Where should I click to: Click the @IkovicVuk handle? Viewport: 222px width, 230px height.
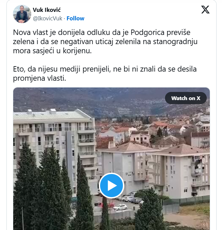pos(48,18)
